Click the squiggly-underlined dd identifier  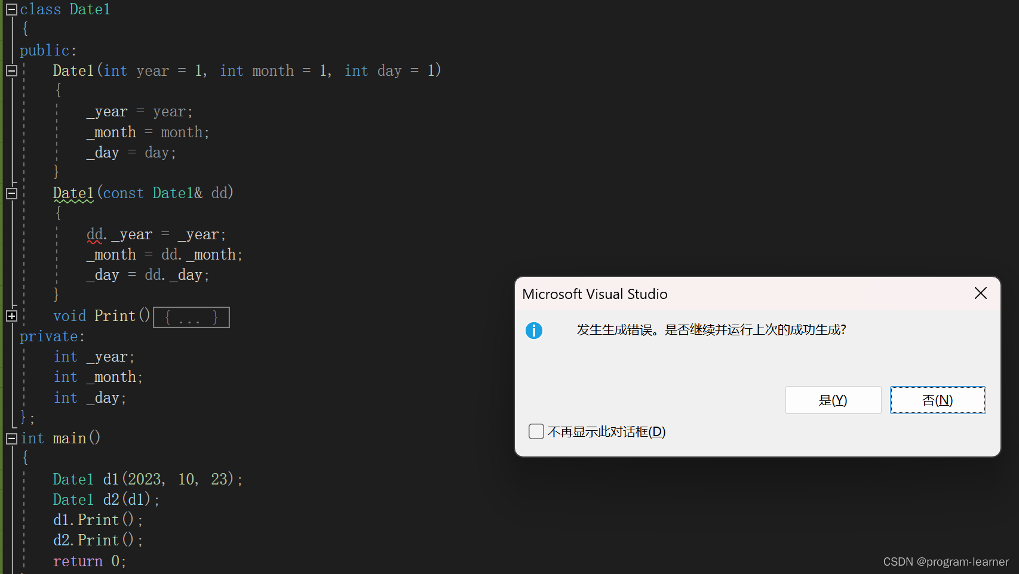tap(94, 234)
